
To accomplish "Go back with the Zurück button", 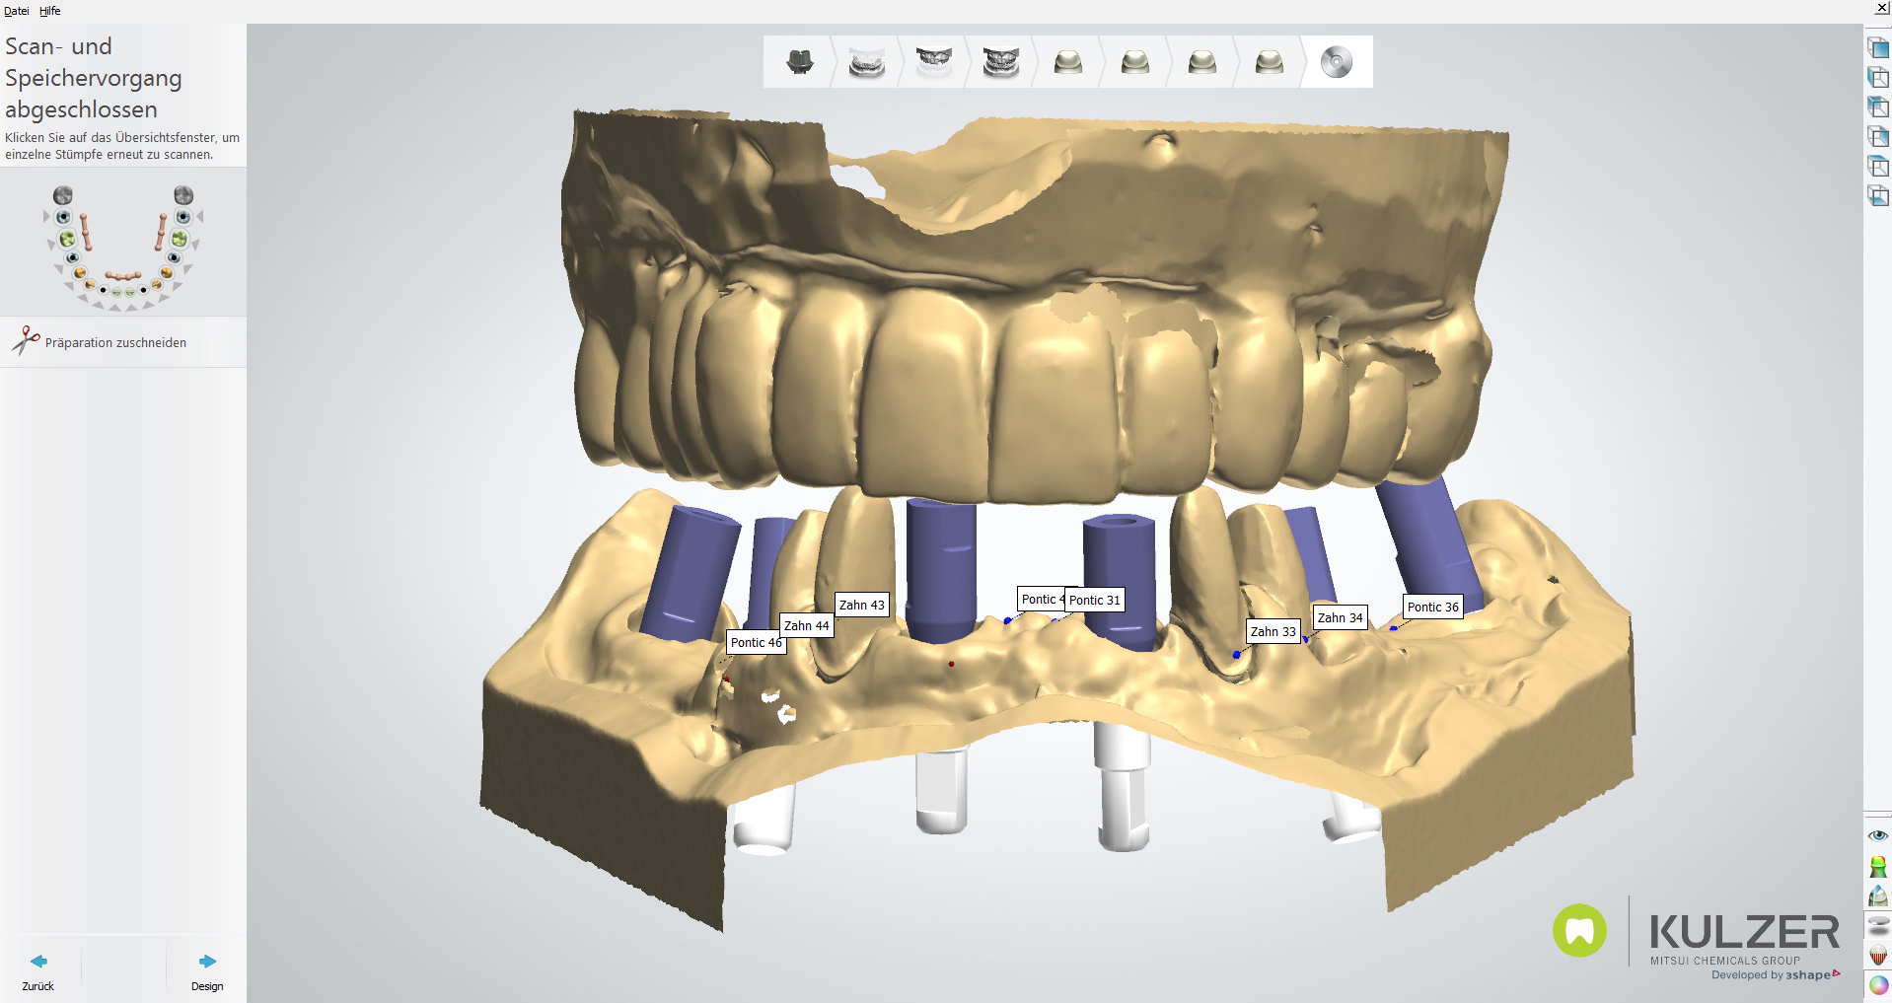I will 38,969.
